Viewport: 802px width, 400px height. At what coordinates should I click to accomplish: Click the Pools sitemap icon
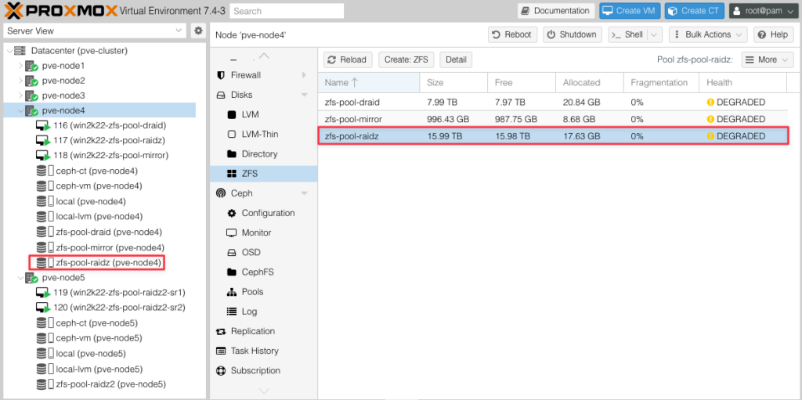point(232,292)
